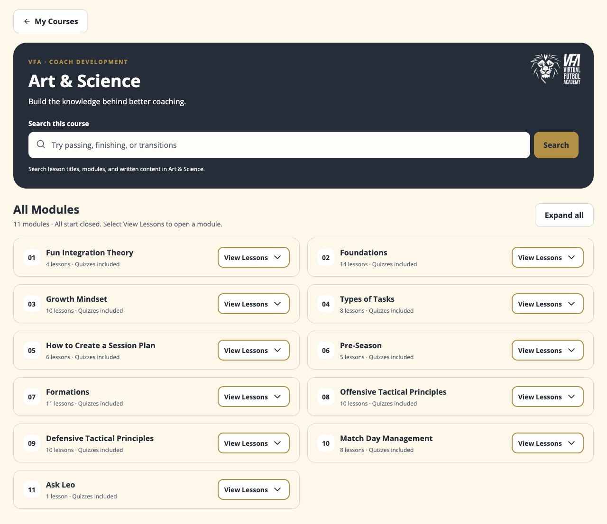The image size is (607, 524).
Task: Click '5 lessons · Quizzes included' text
Action: tap(377, 357)
